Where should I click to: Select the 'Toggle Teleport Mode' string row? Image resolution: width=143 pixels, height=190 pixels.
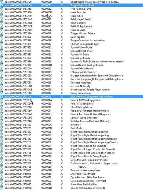click(x=71, y=5)
